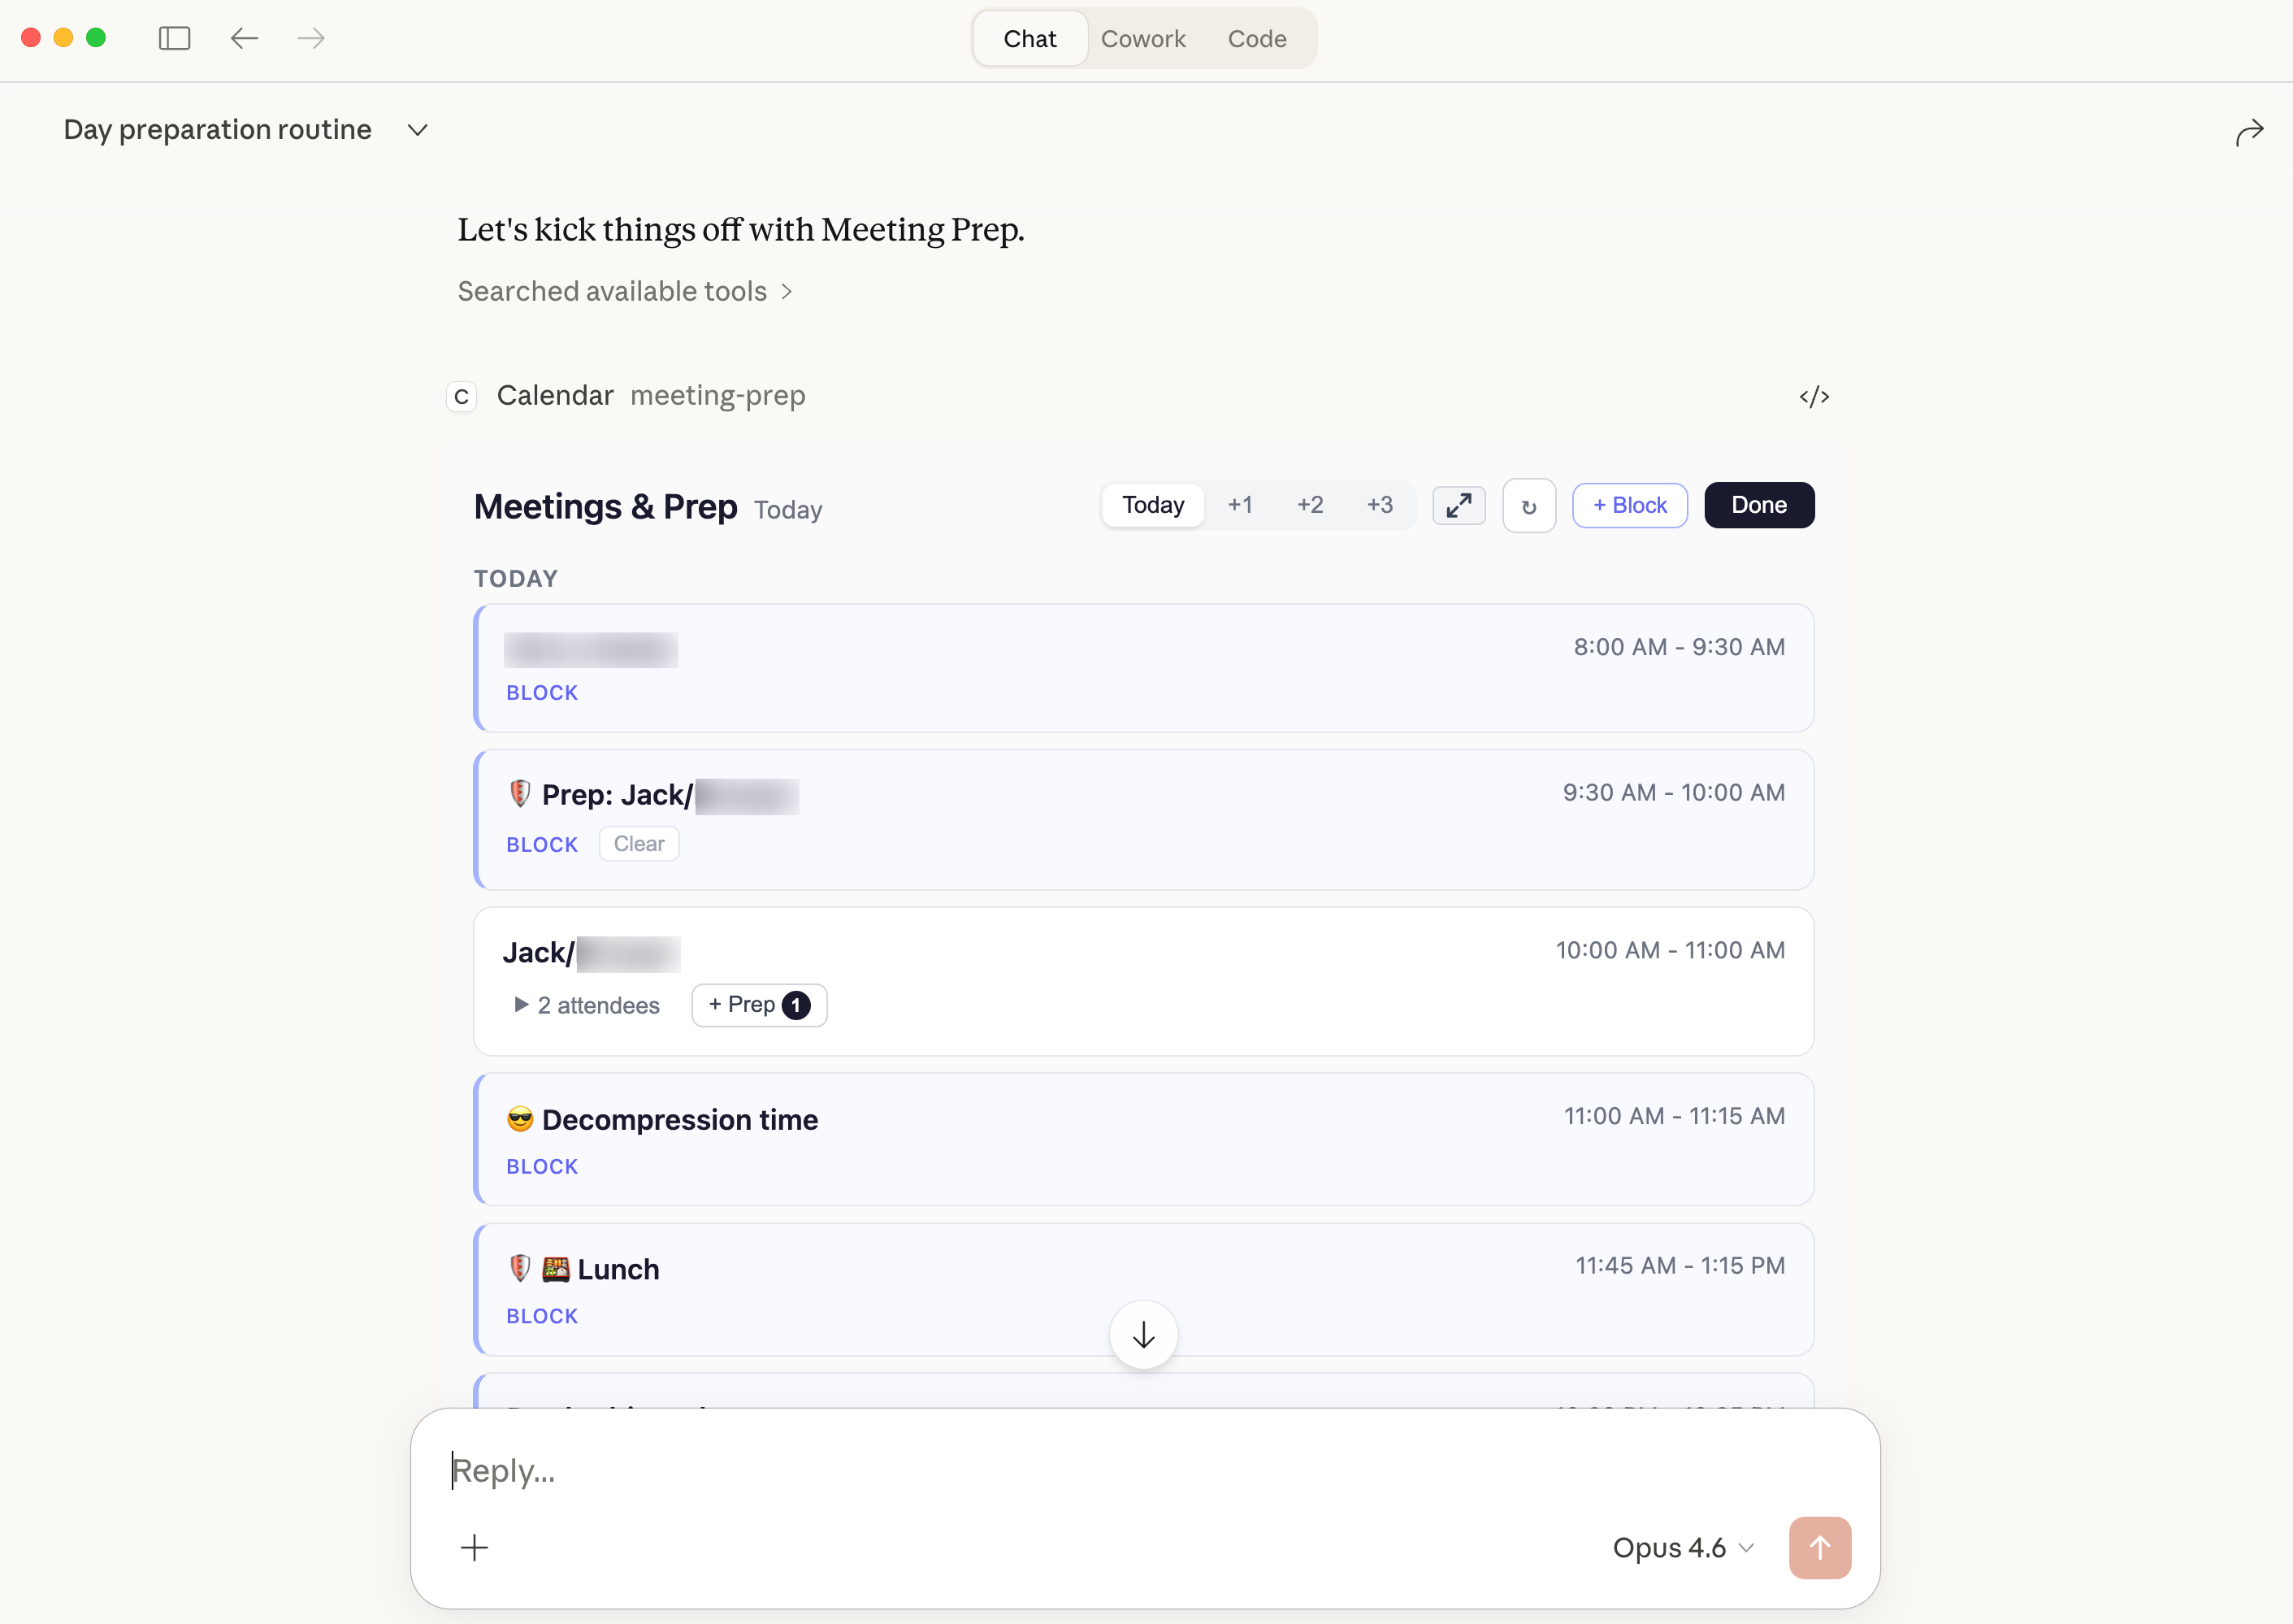Click the plus attachment icon

(474, 1548)
